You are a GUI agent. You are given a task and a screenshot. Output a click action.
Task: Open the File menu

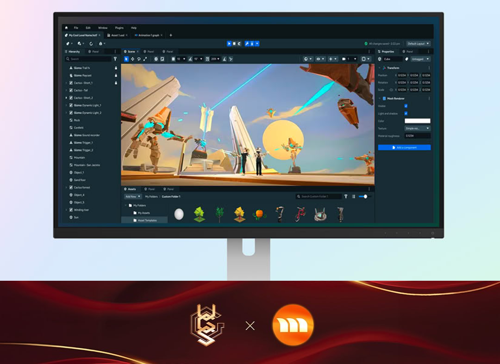tap(76, 28)
